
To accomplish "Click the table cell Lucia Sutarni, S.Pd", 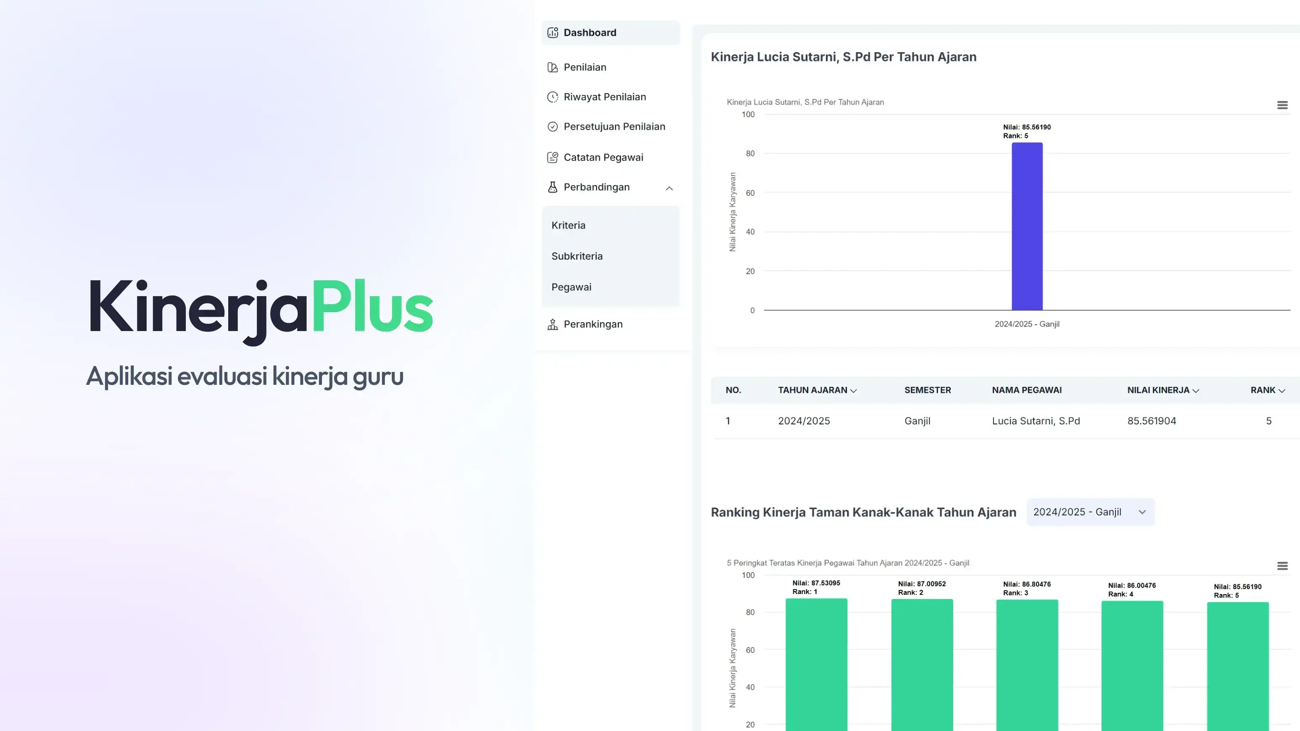I will click(x=1036, y=421).
